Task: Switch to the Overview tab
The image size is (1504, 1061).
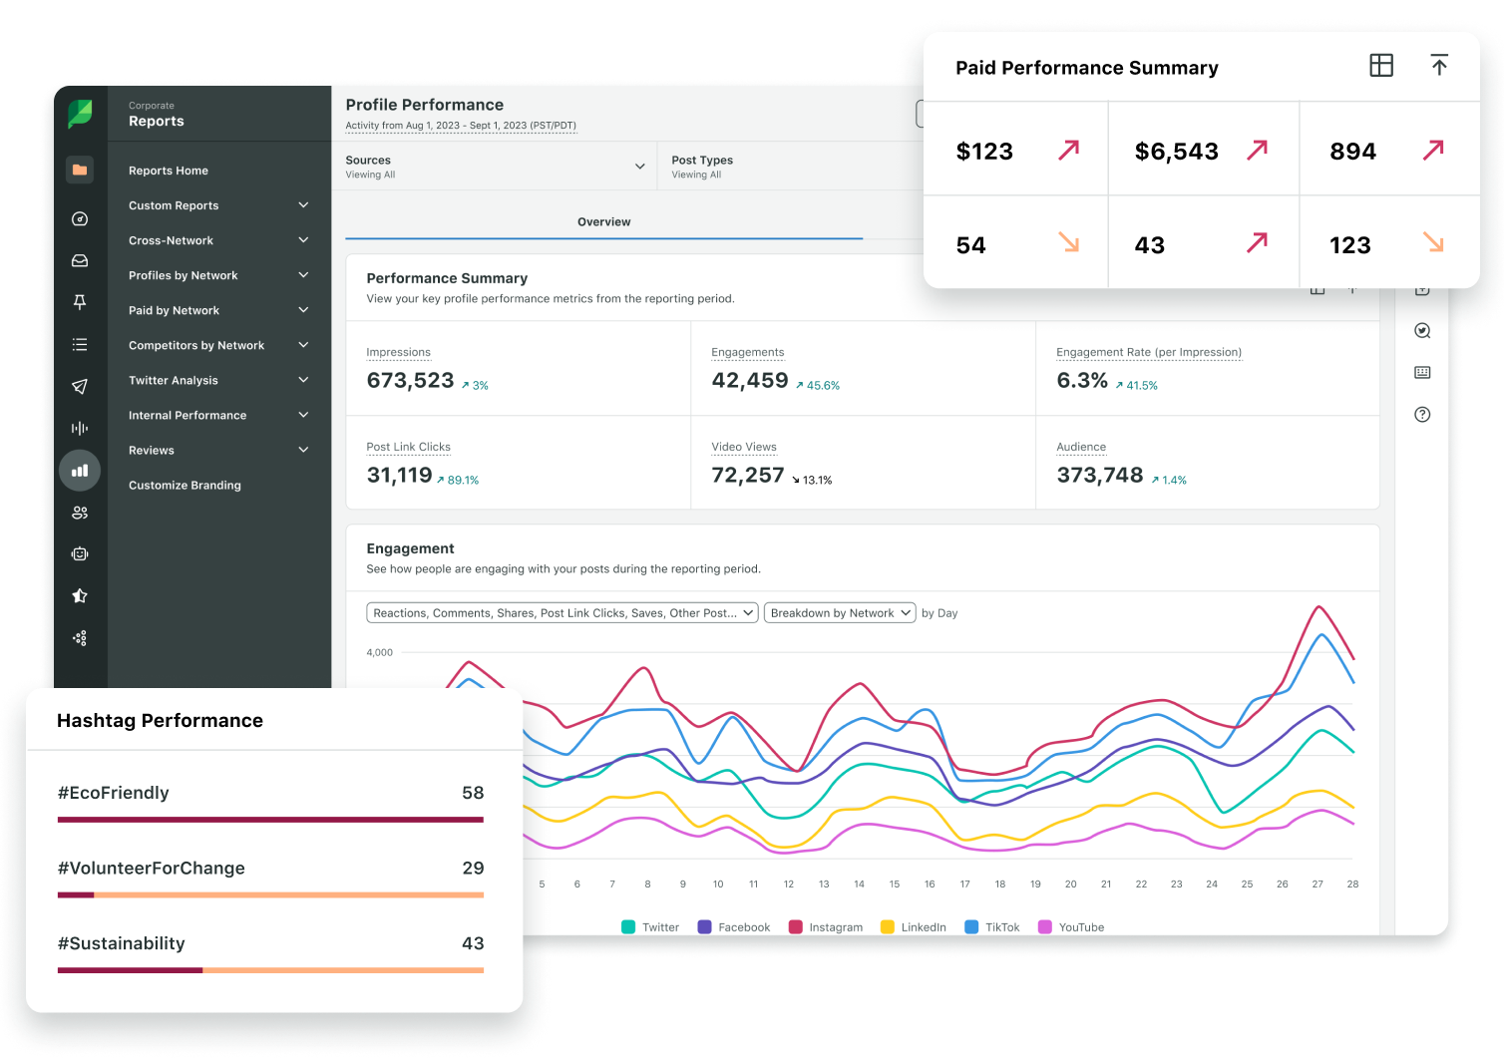Action: [603, 222]
